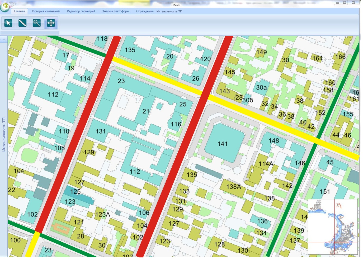
Task: Click building label 123A
Action: tap(102, 214)
